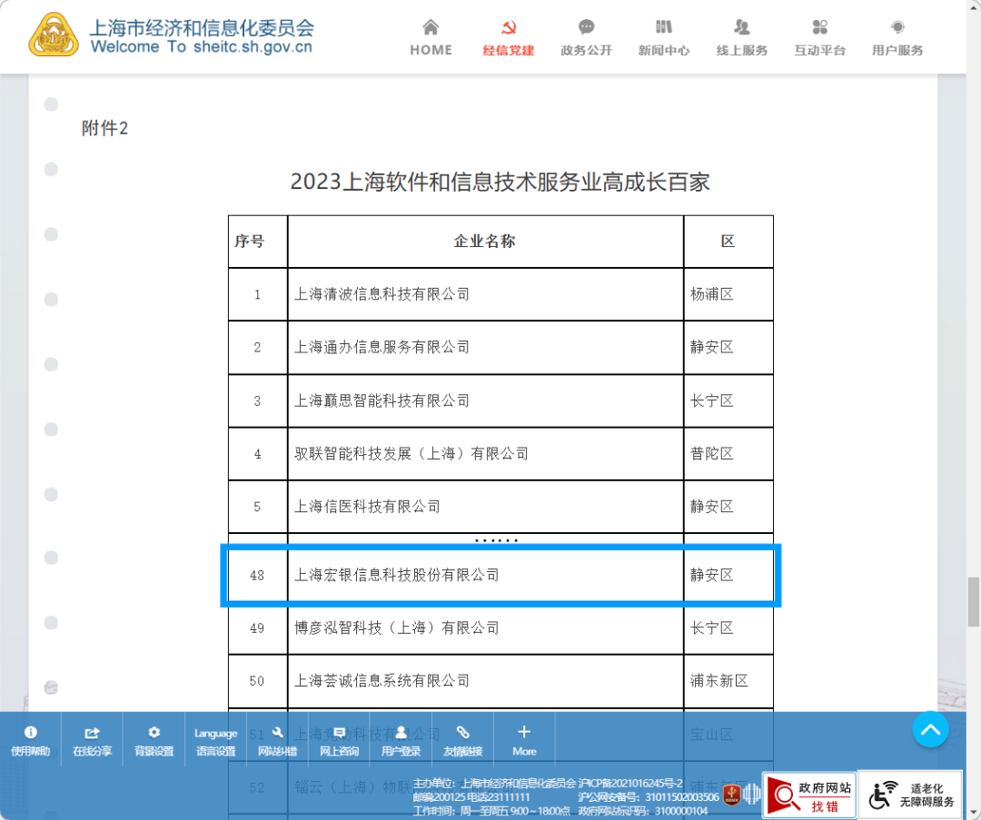Screen dimensions: 981x820
Task: Open the 语言设置 Language option
Action: coord(215,740)
